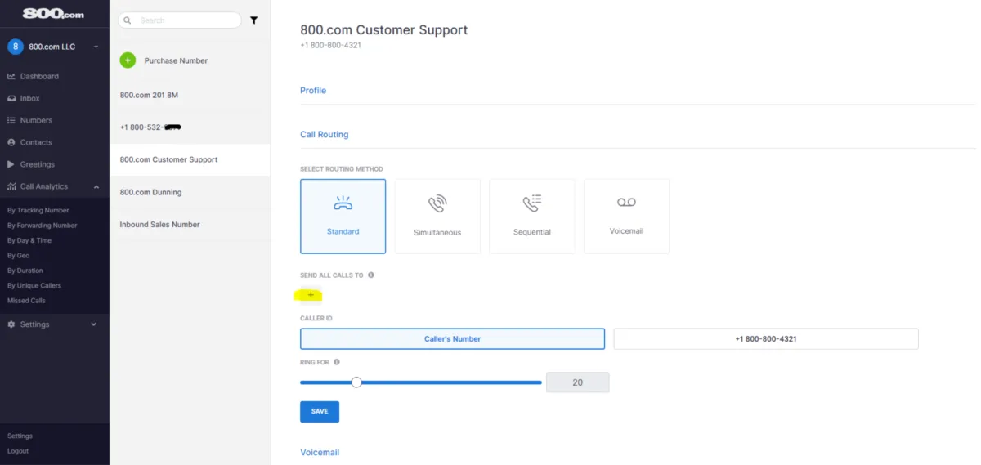This screenshot has height=465, width=981.
Task: Select Inbound Sales Number
Action: 190,224
